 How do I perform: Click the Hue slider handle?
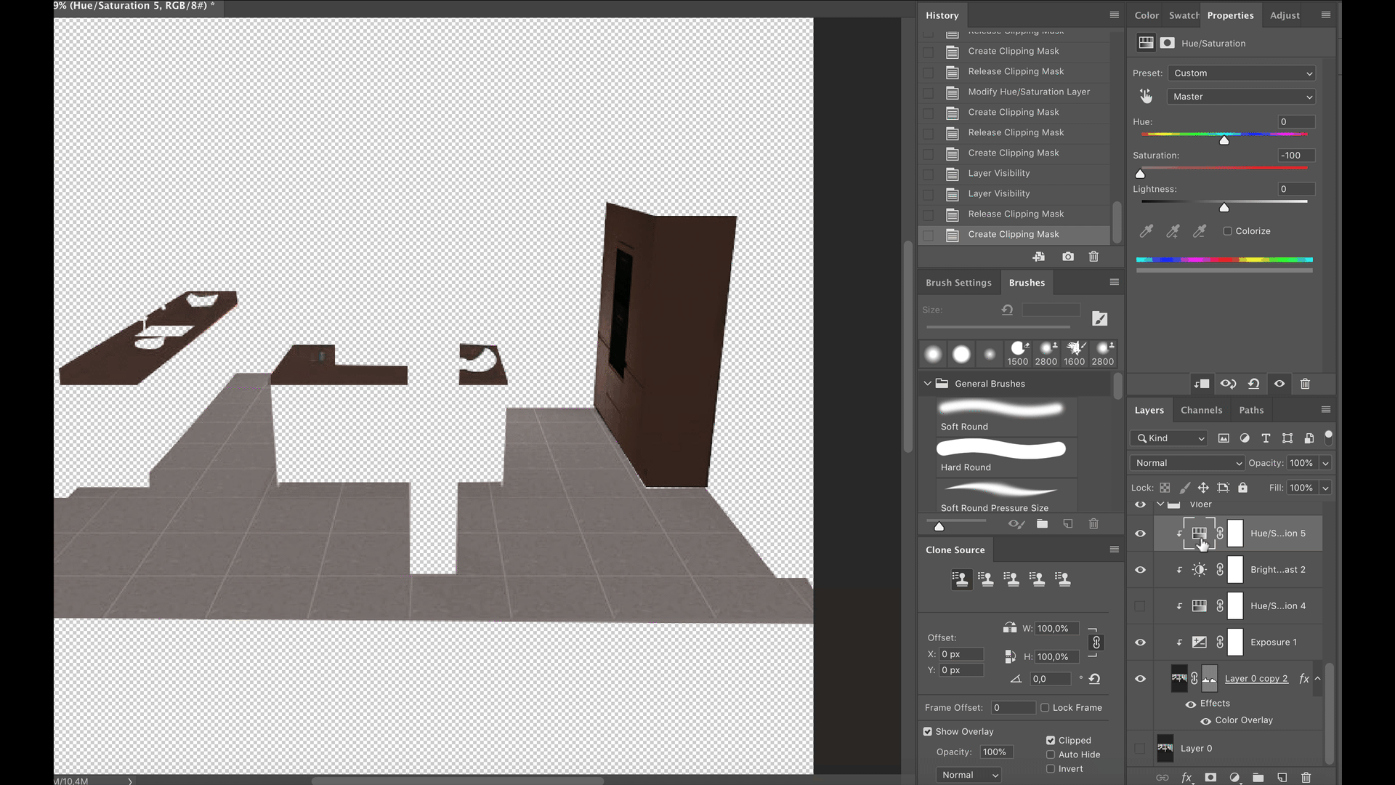1224,140
